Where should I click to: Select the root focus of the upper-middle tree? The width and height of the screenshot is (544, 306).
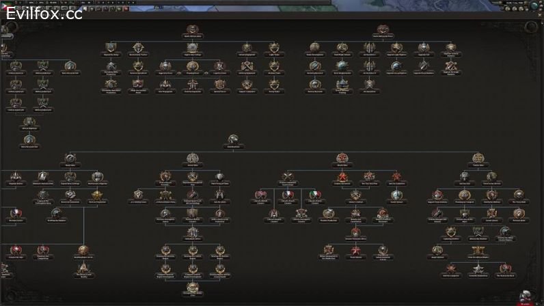pos(192,30)
